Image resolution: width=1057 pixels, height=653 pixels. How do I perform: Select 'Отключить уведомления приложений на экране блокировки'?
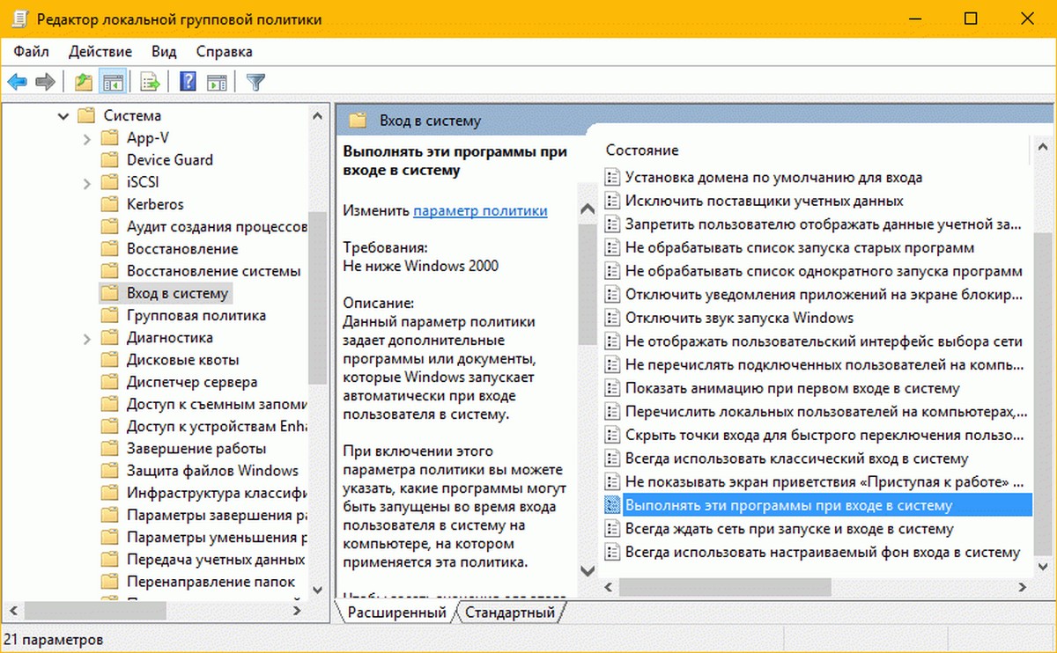[824, 294]
